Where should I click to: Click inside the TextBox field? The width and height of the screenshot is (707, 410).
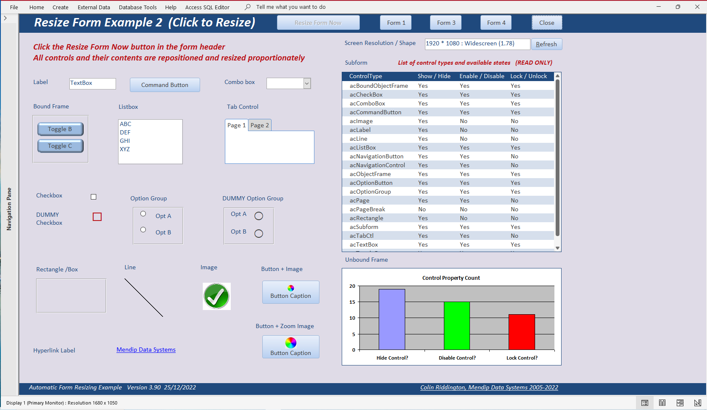92,84
